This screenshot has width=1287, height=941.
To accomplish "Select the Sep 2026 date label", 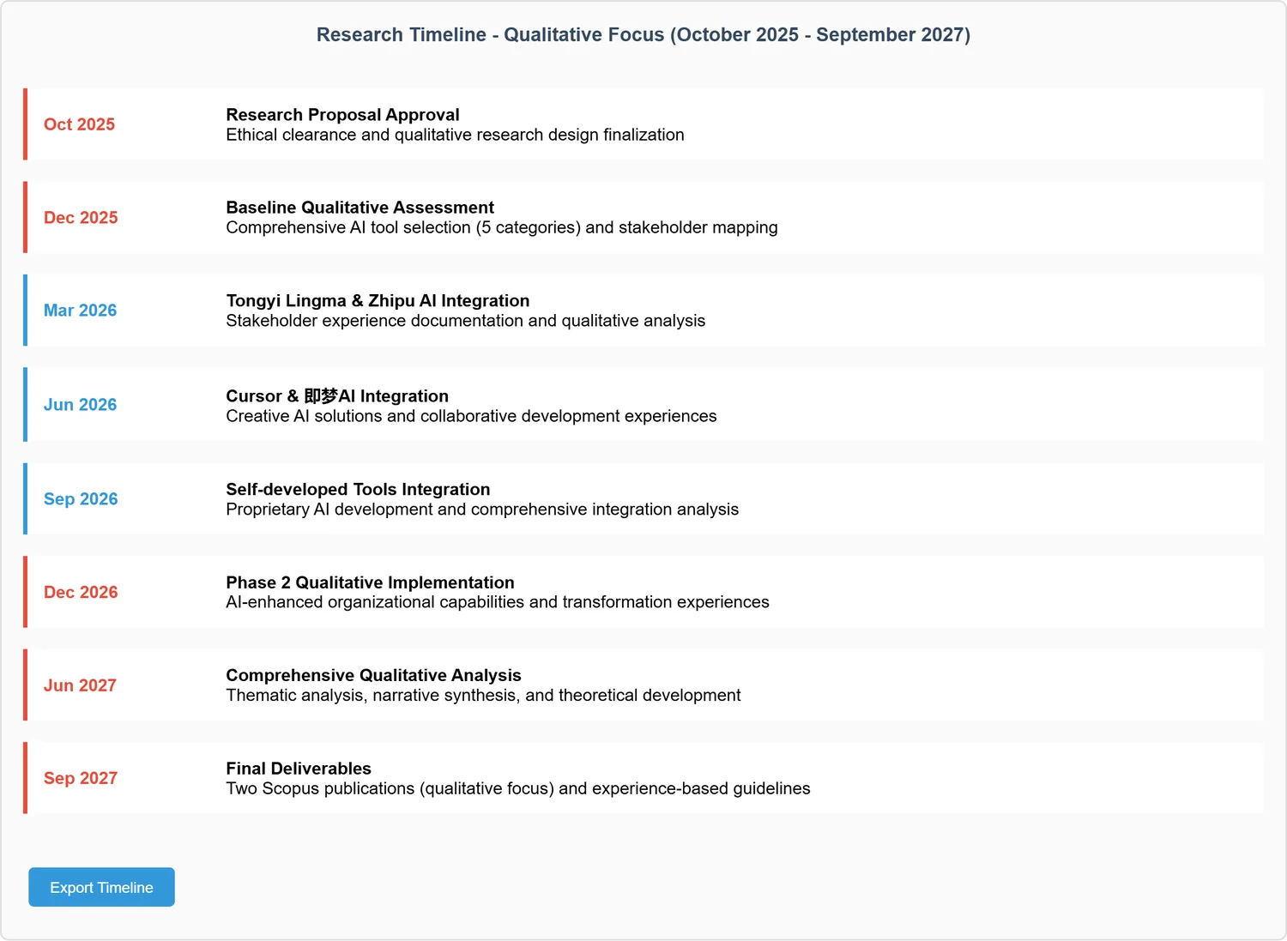I will 81,499.
